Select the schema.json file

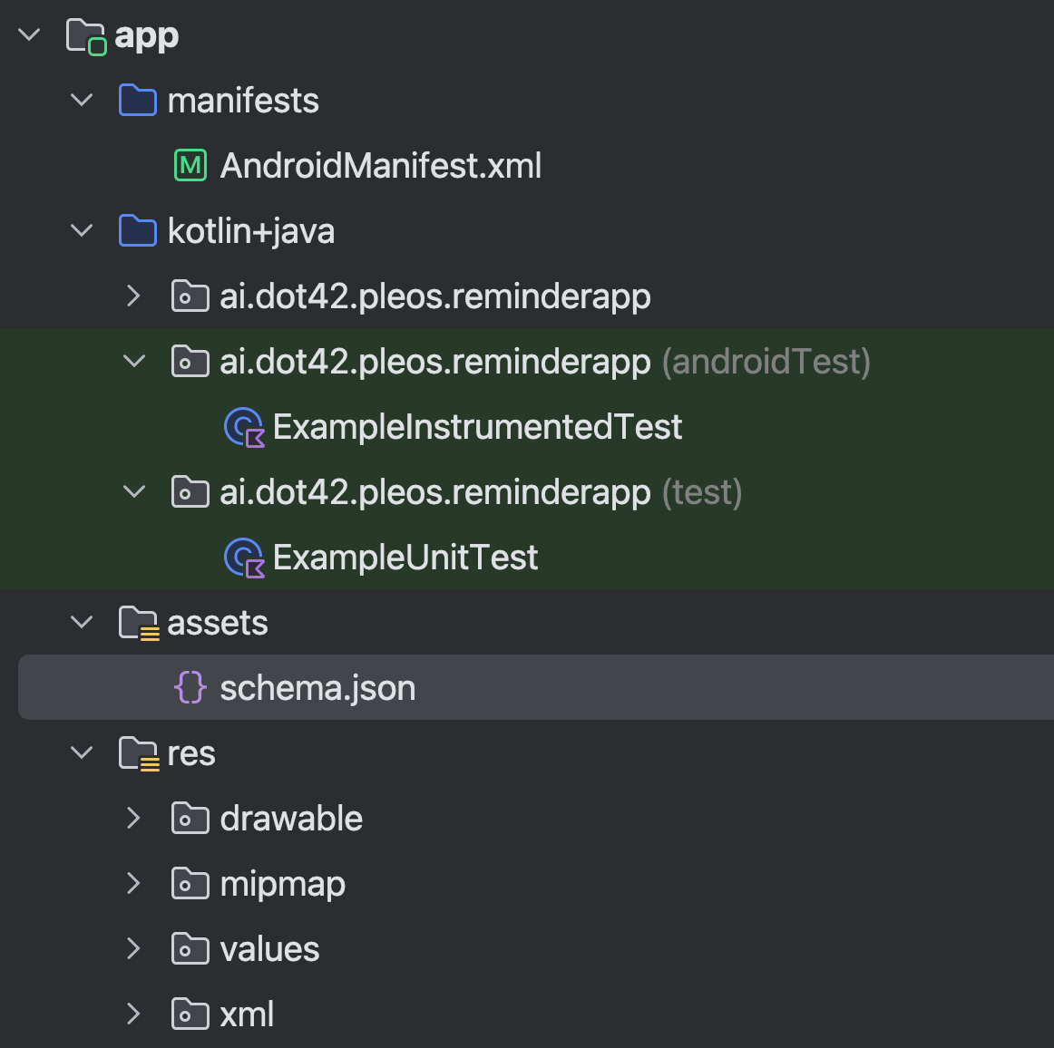point(317,687)
